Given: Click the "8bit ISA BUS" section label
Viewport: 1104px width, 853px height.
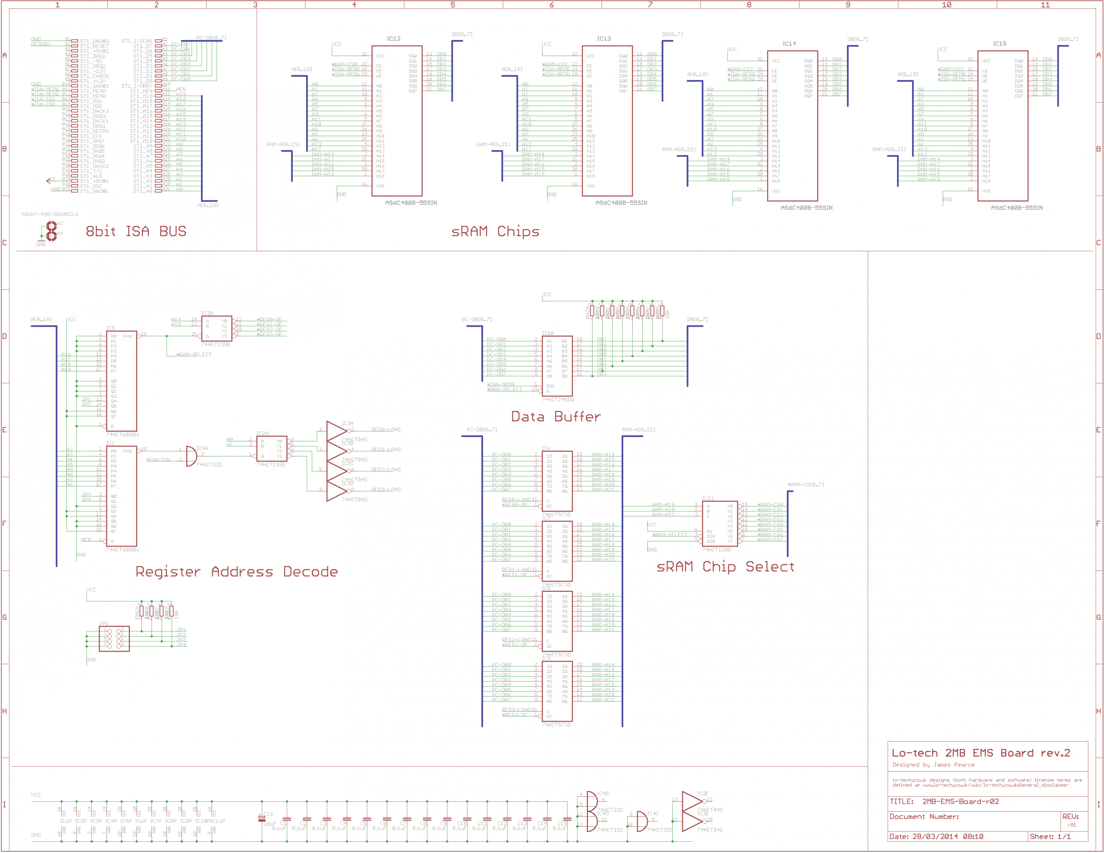Looking at the screenshot, I should (136, 231).
